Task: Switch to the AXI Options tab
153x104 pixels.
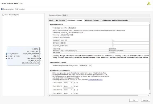Action: pos(60,20)
